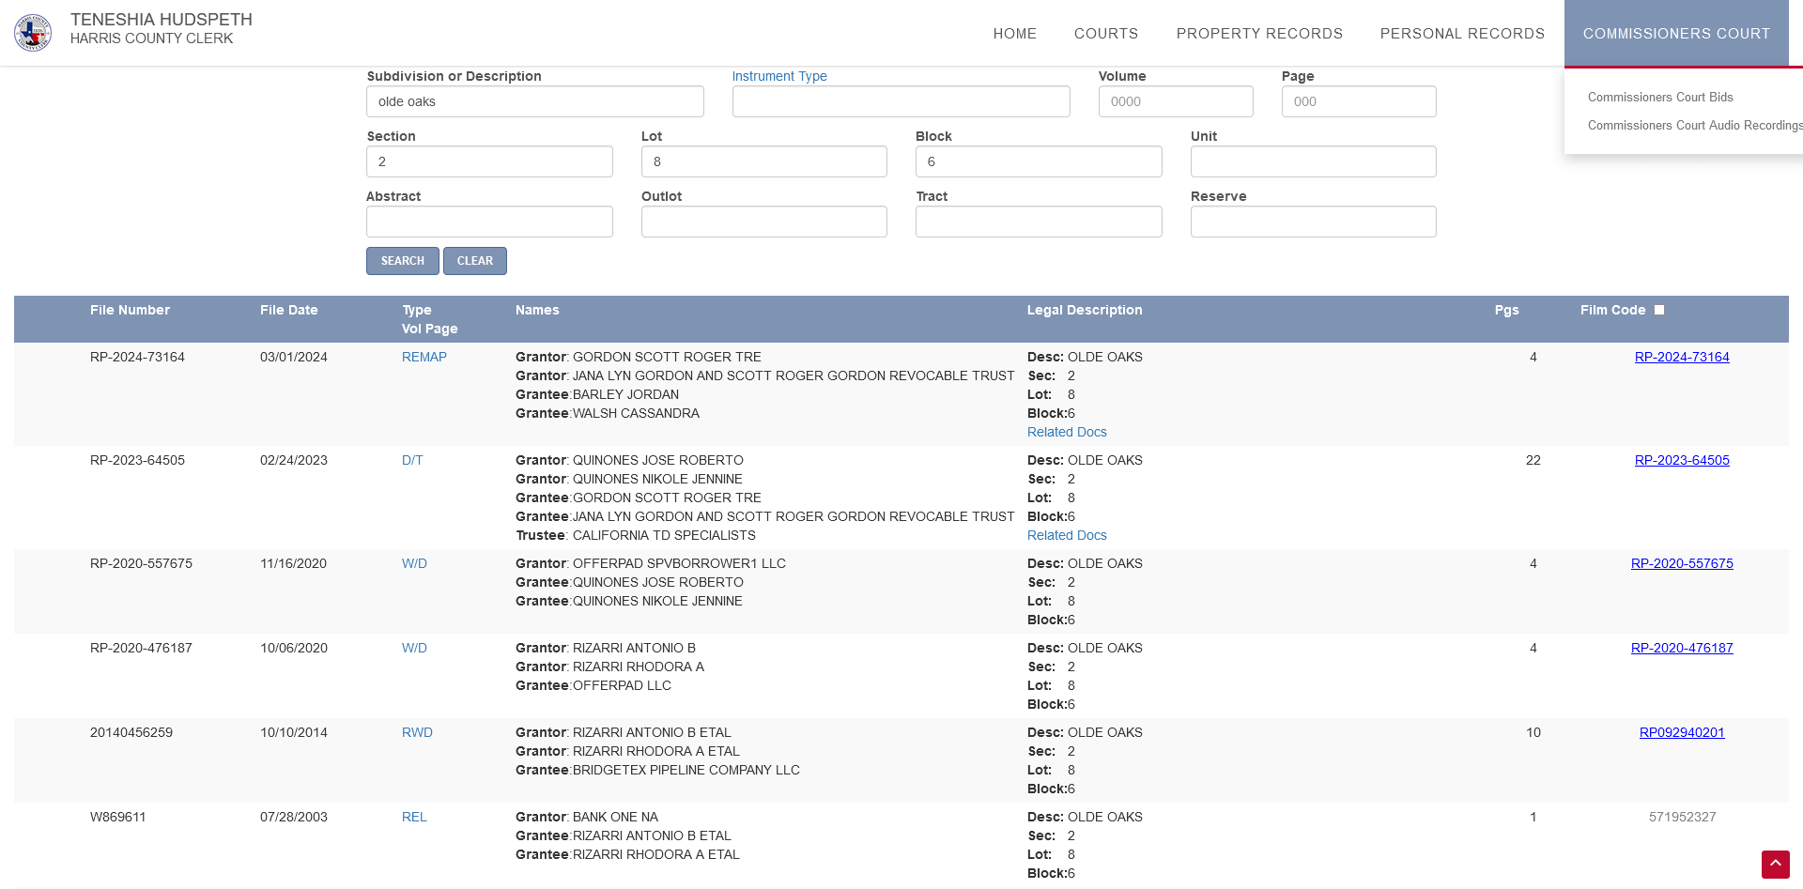The height and width of the screenshot is (889, 1803).
Task: Open Related Docs for RP-2023-64505 row
Action: tap(1067, 535)
